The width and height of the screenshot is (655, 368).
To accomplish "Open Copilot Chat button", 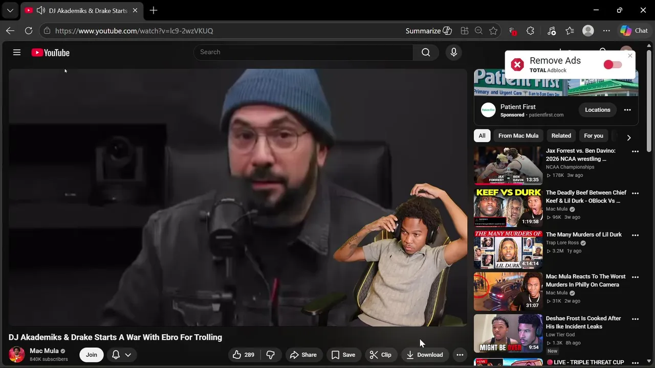I will (634, 31).
